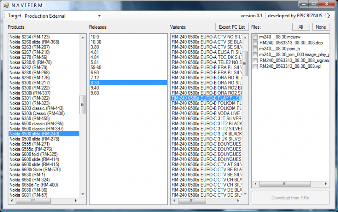Image resolution: width=338 pixels, height=212 pixels.
Task: Select highlighted release 8.30
Action: pos(128,83)
